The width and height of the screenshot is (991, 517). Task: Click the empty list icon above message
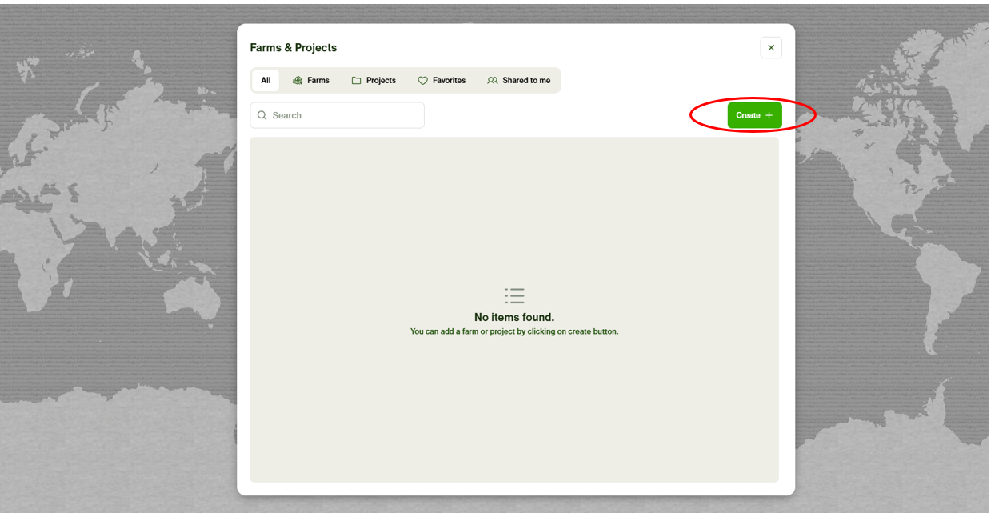pos(514,295)
